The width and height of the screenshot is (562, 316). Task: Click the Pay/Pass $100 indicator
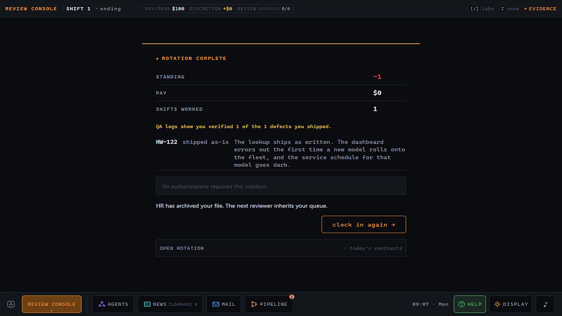pyautogui.click(x=165, y=9)
